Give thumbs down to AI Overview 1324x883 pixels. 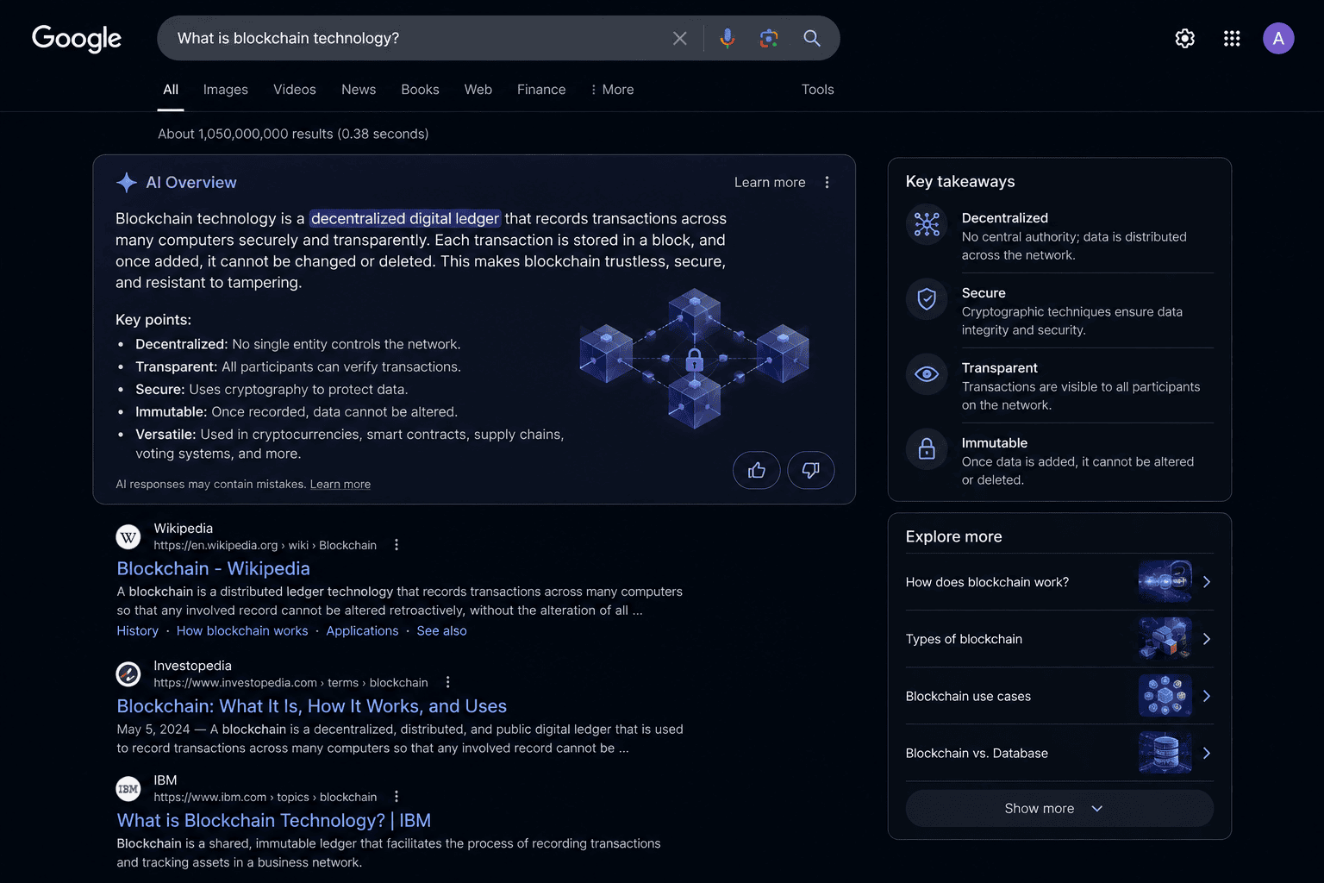coord(811,470)
